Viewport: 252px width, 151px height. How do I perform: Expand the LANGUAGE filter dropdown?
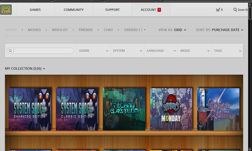161,50
